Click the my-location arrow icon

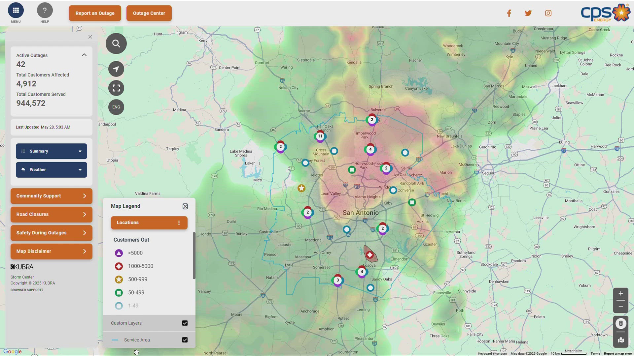116,69
